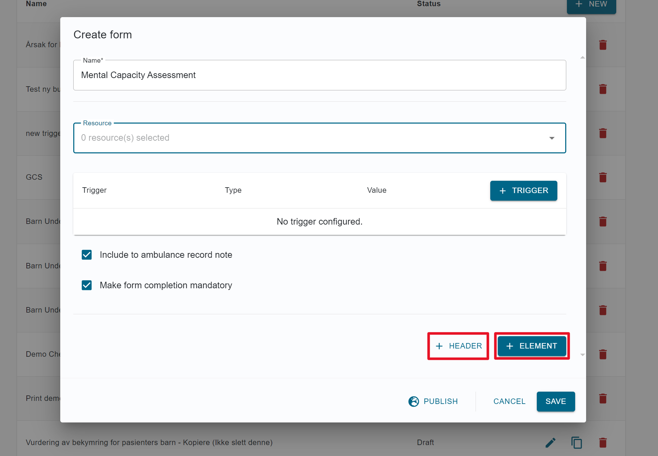Delete the new trigger row with trash icon
The height and width of the screenshot is (456, 658).
[603, 133]
